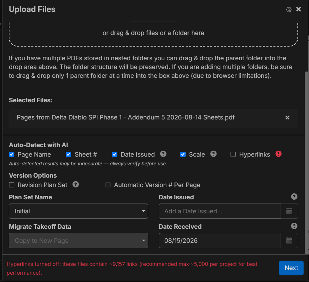Uncheck the Sheet # auto-detect checkbox
This screenshot has width=309, height=282.
(x=68, y=154)
